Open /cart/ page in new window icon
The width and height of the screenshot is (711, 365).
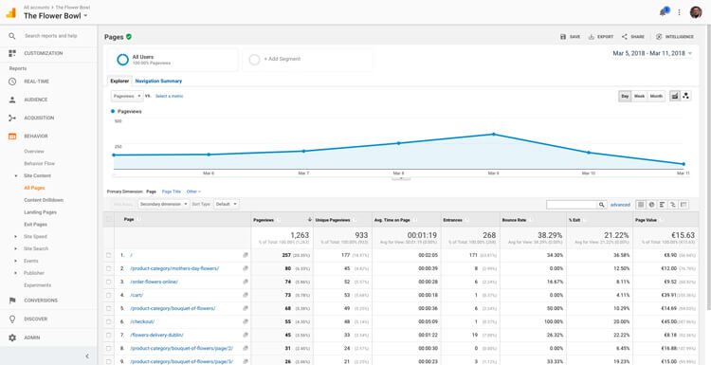tap(246, 295)
